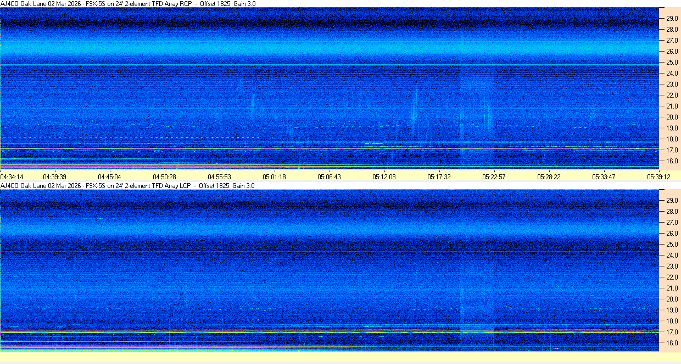The width and height of the screenshot is (681, 364).
Task: Pick the 04:55:53 time marker
Action: 219,177
